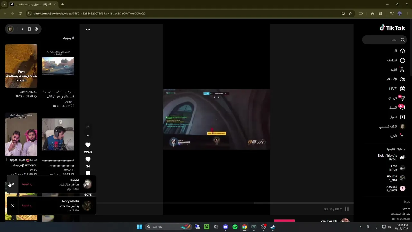
Task: Click the profile avatar in the top-left pill
Action: pyautogui.click(x=10, y=29)
